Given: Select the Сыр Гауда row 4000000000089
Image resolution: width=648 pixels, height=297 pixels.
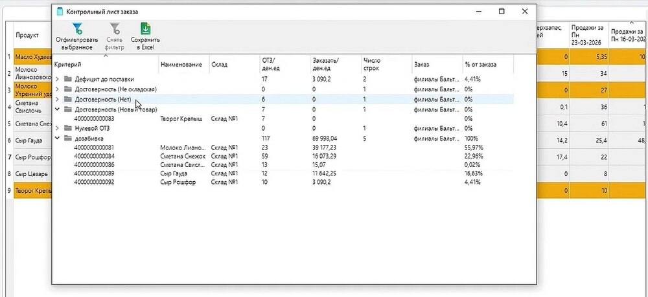Looking at the screenshot, I should pyautogui.click(x=283, y=173).
